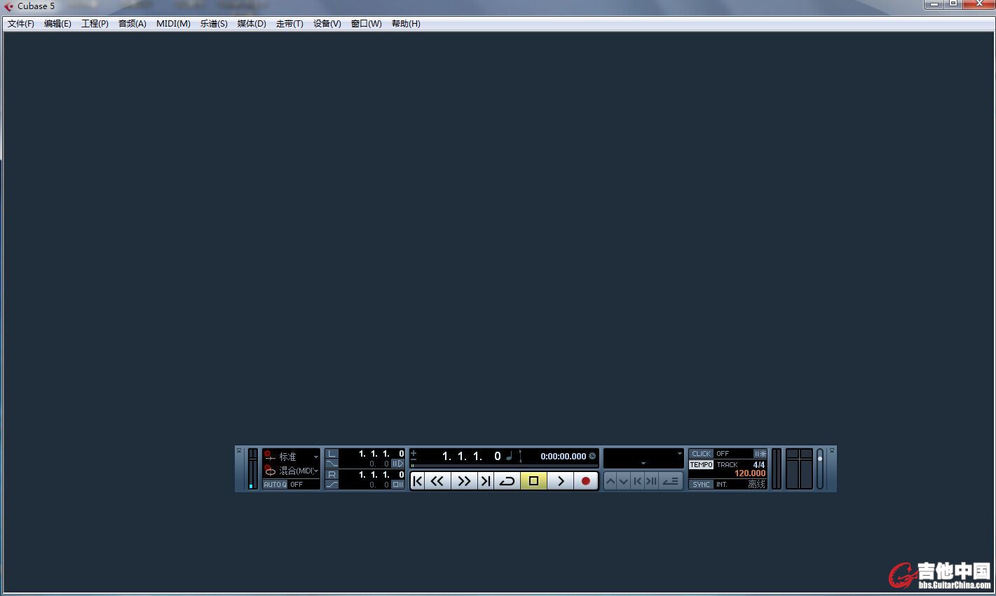Toggle the AUTO Q button
Viewport: 996px width, 596px height.
[275, 485]
